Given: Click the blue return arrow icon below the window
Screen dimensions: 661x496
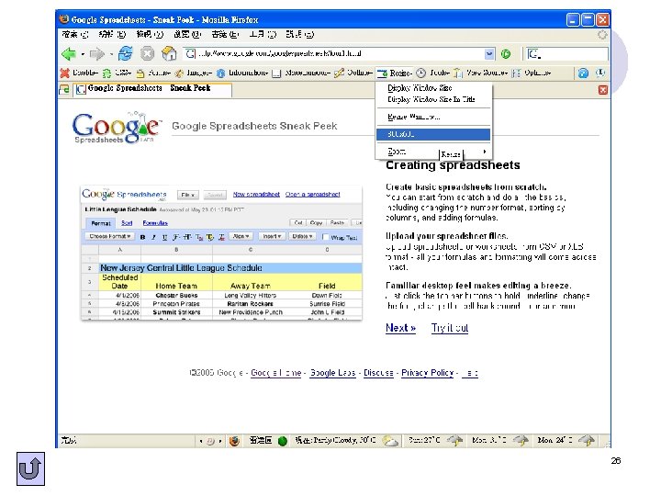Looking at the screenshot, I should (31, 469).
